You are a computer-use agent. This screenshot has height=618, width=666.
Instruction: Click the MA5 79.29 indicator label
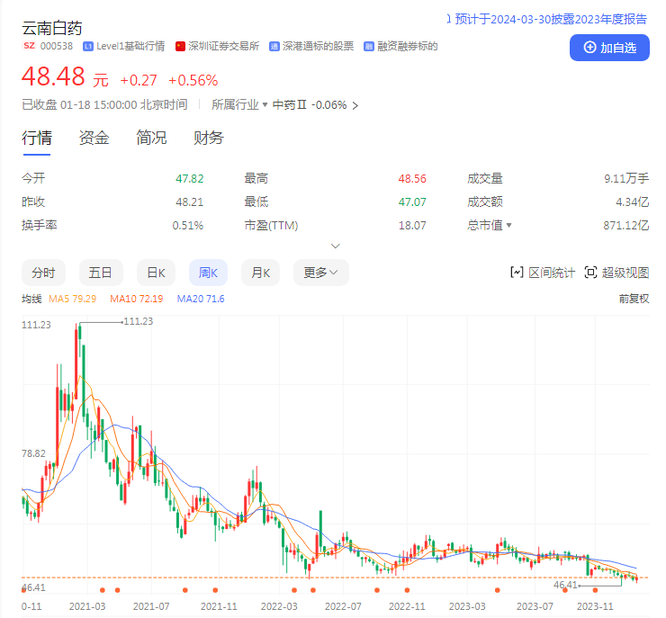72,299
